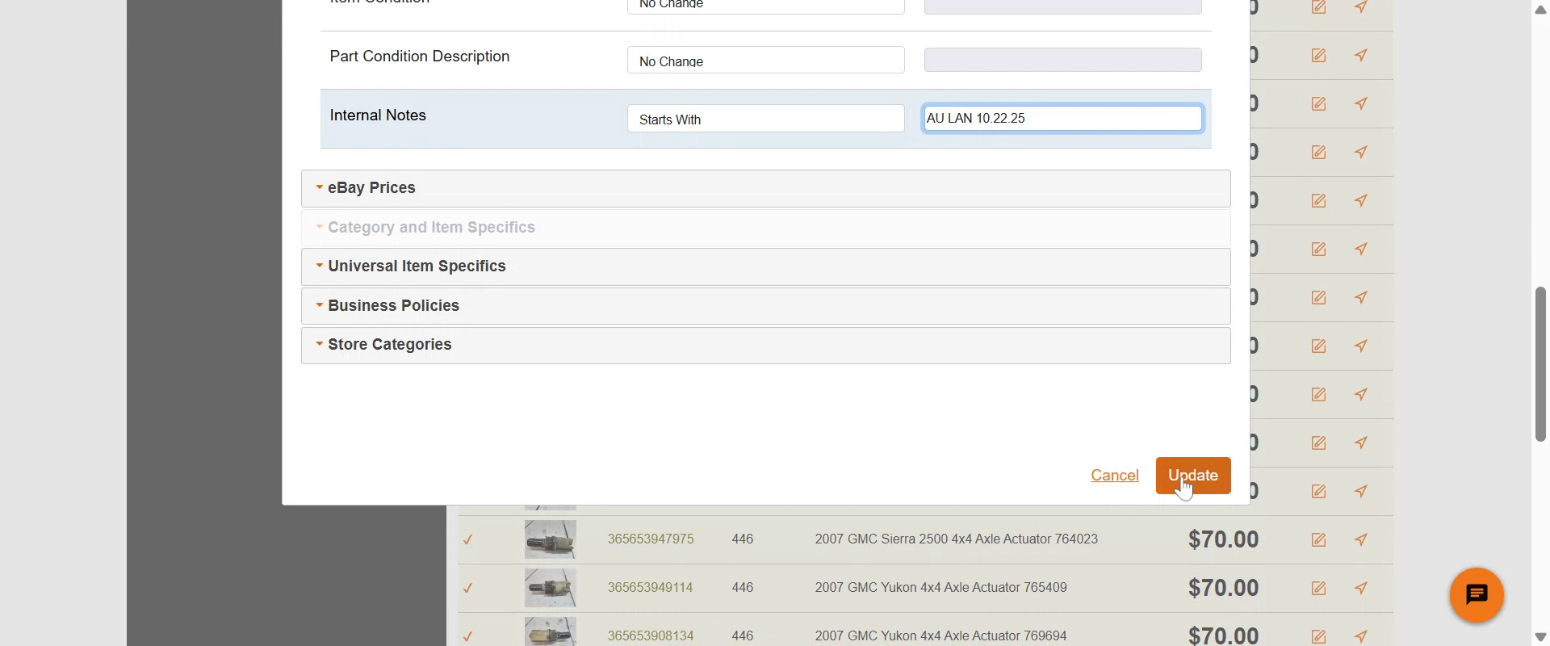Screen dimensions: 1550x646
Task: Click the Part Condition Description value field
Action: [1062, 61]
